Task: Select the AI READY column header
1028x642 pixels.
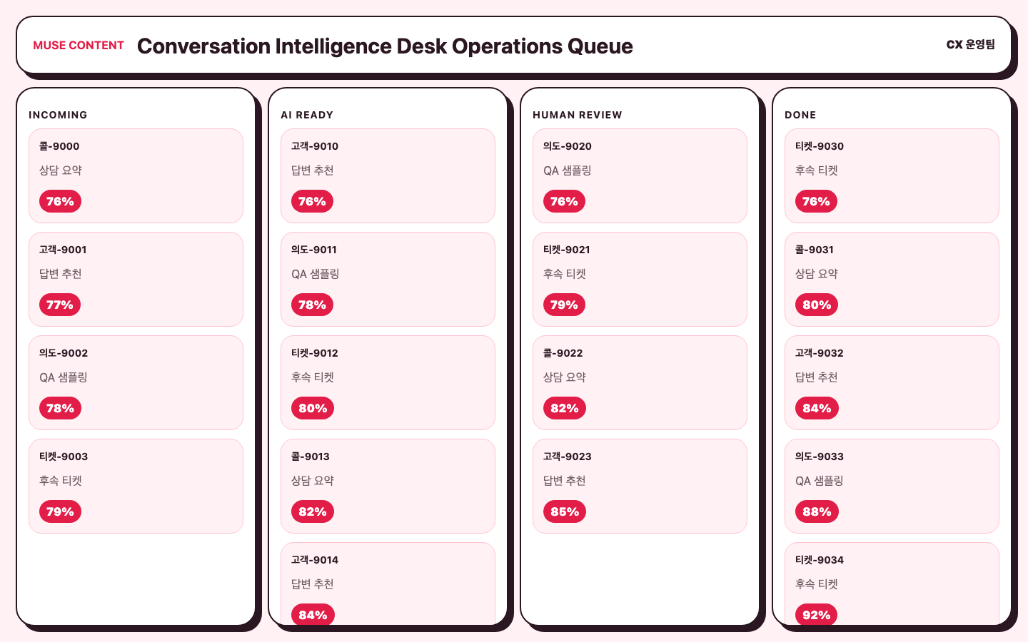Action: click(307, 115)
